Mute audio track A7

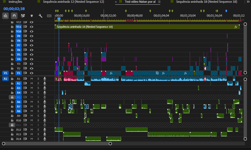point(32,106)
